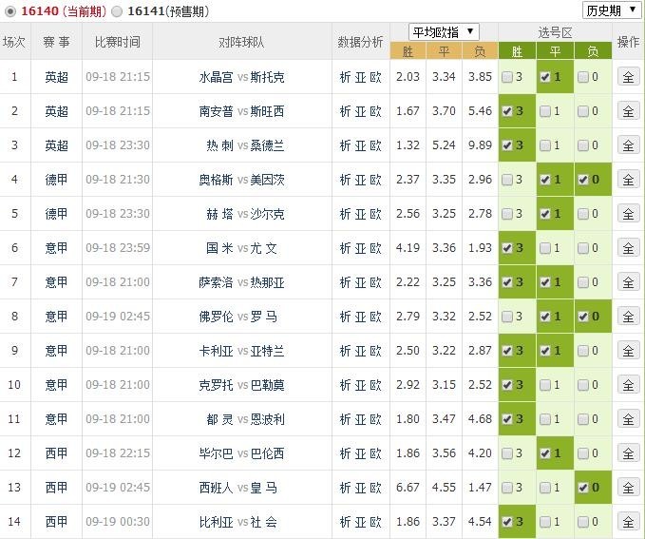Screen dimensions: 645x539
Task: Check the win (3) box for 水晶宫 vs 斯托克
Action: click(x=508, y=77)
